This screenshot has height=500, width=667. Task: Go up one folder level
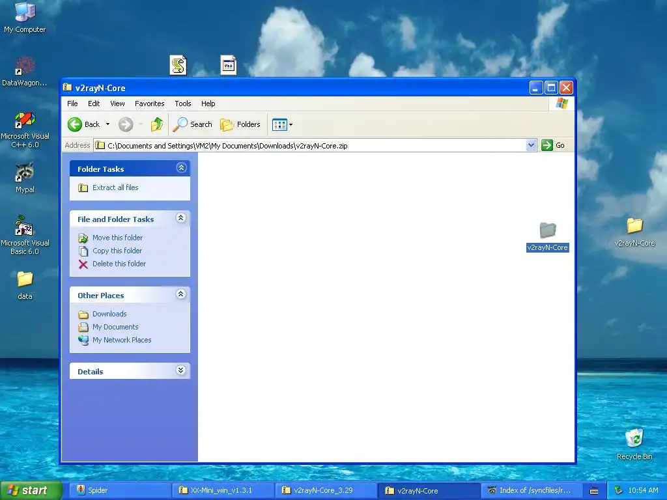pyautogui.click(x=157, y=124)
